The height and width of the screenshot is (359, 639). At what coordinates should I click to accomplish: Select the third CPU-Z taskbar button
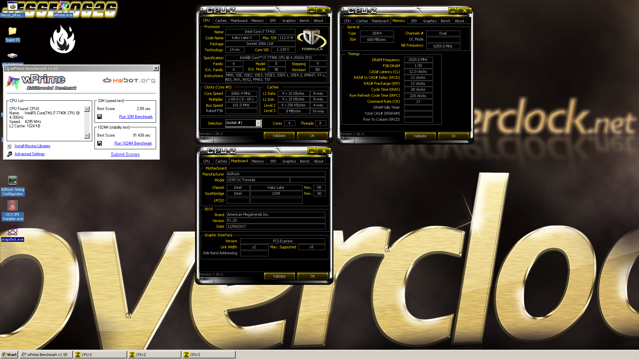pos(209,355)
